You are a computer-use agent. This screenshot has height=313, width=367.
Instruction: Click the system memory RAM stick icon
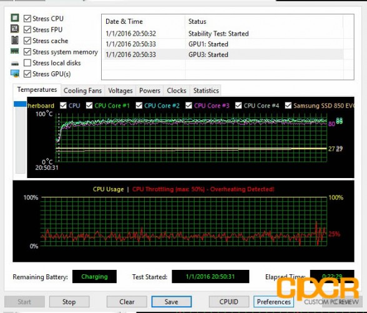[15, 51]
